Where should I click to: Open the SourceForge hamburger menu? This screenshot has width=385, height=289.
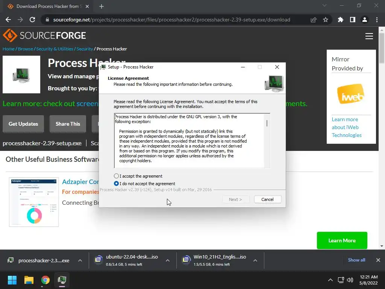tap(369, 36)
